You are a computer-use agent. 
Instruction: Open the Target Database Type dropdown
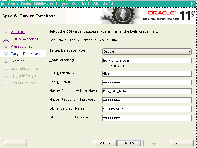[147, 52]
